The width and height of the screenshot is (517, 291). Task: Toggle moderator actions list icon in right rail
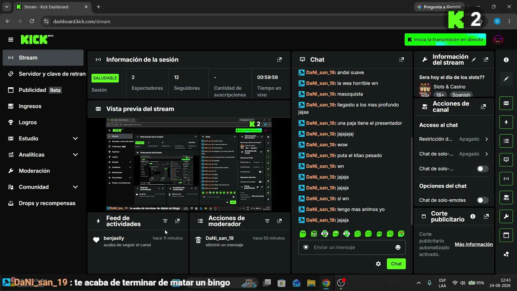[506, 141]
